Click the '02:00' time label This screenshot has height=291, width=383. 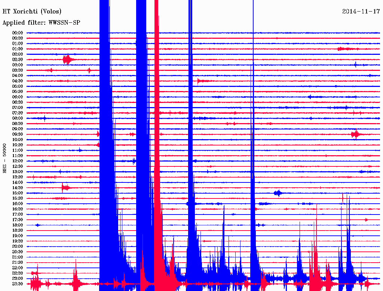pyautogui.click(x=18, y=54)
